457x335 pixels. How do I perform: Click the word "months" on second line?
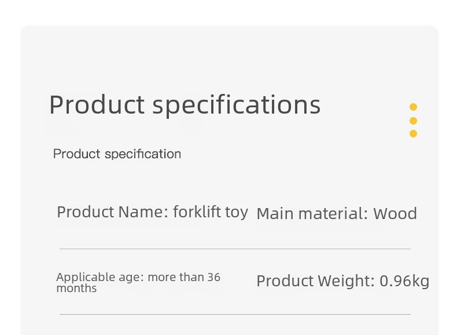(76, 288)
